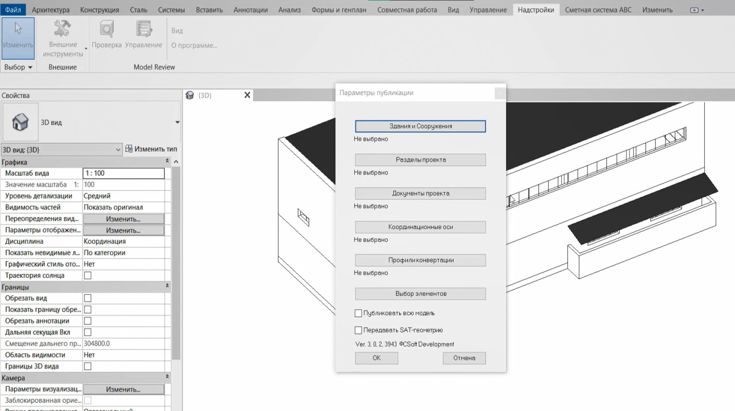The image size is (735, 411).
Task: Collapse the Камера section
Action: [x=167, y=378]
